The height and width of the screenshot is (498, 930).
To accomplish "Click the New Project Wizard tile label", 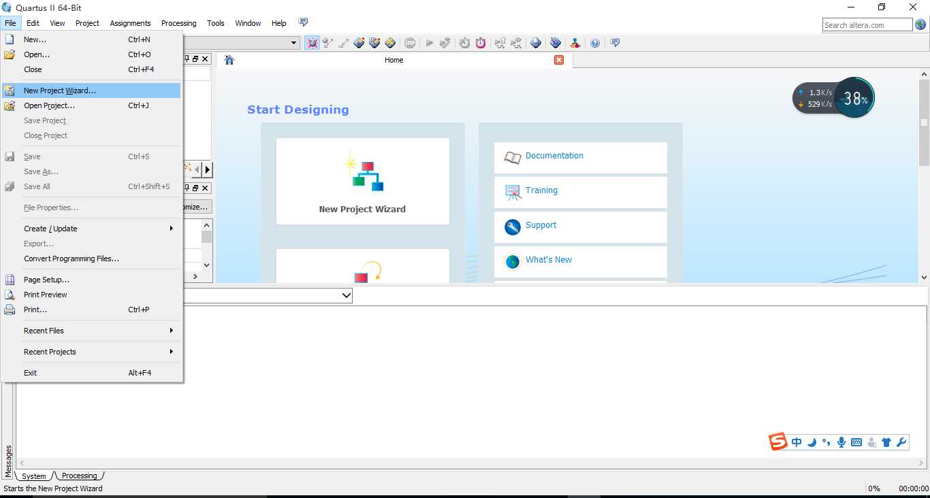I will point(362,210).
